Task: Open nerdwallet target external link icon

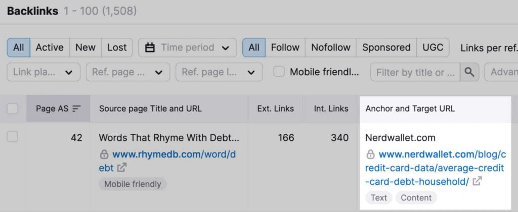Action: tap(477, 181)
